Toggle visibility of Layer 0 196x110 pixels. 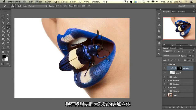click(164, 95)
